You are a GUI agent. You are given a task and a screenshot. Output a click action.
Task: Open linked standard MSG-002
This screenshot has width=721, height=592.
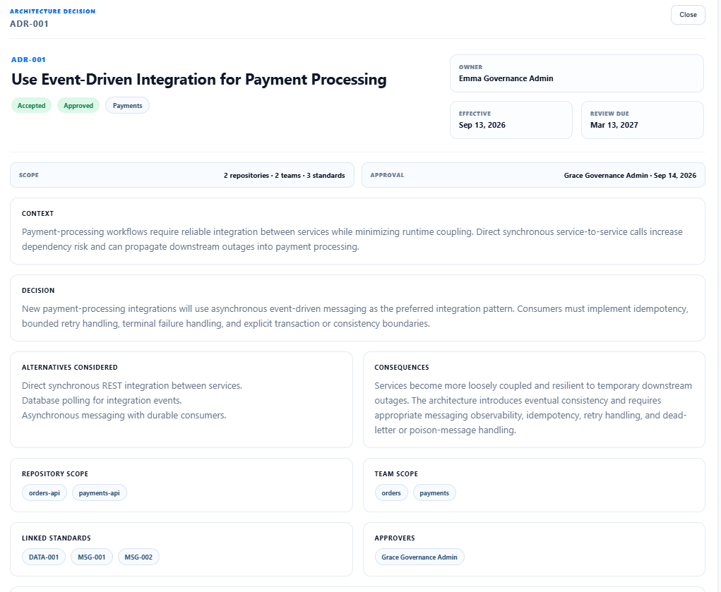tap(138, 557)
